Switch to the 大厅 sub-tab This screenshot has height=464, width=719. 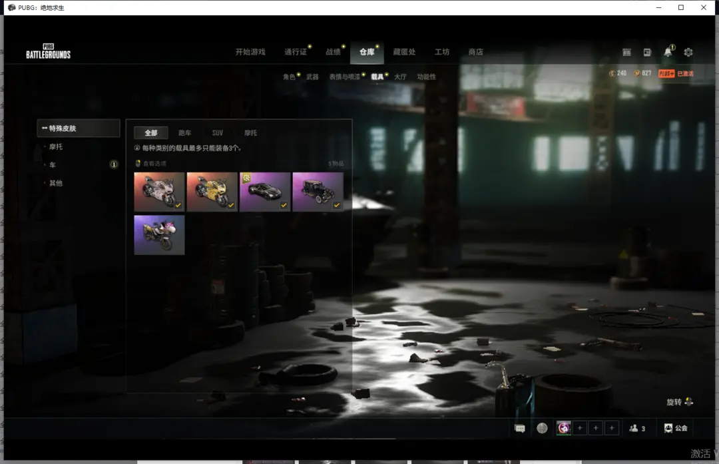click(x=400, y=77)
